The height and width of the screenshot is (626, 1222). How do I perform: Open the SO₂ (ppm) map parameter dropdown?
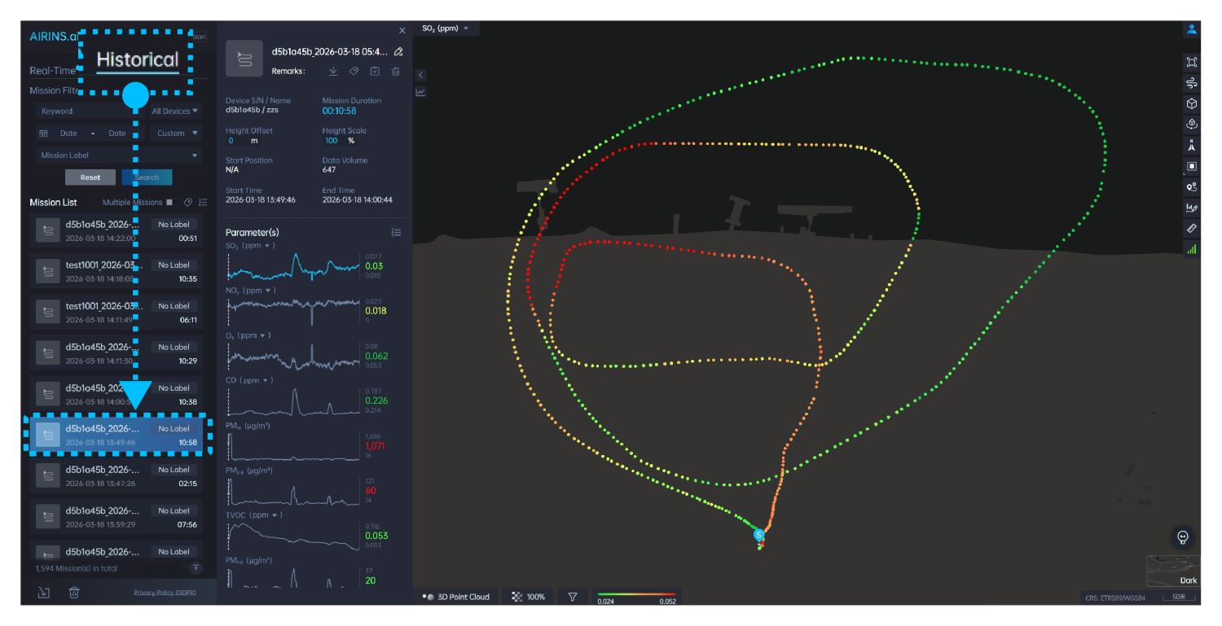tap(446, 28)
